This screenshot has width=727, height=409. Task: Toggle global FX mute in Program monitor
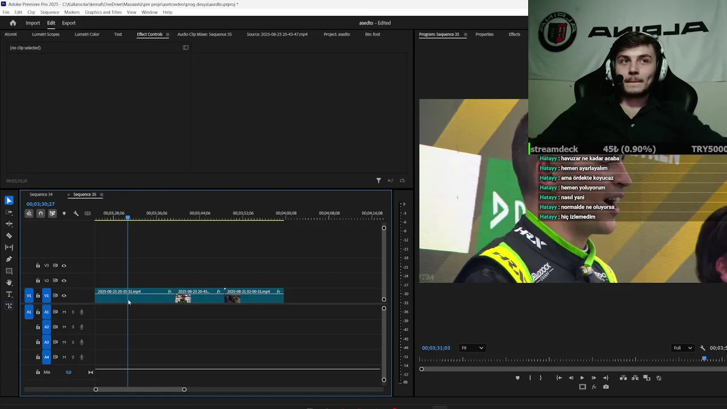point(594,387)
